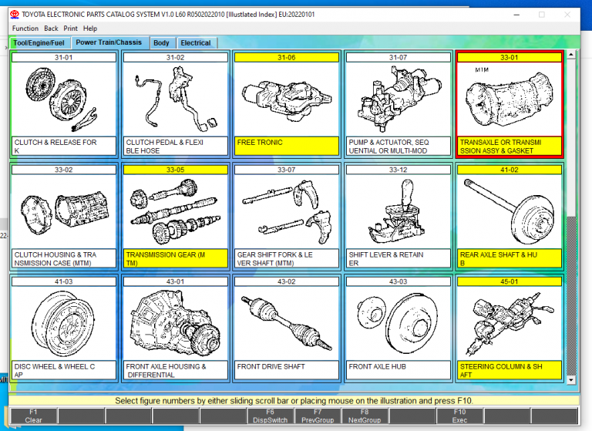Minimize the Toyota parts catalog window
This screenshot has width=592, height=431.
pyautogui.click(x=516, y=15)
